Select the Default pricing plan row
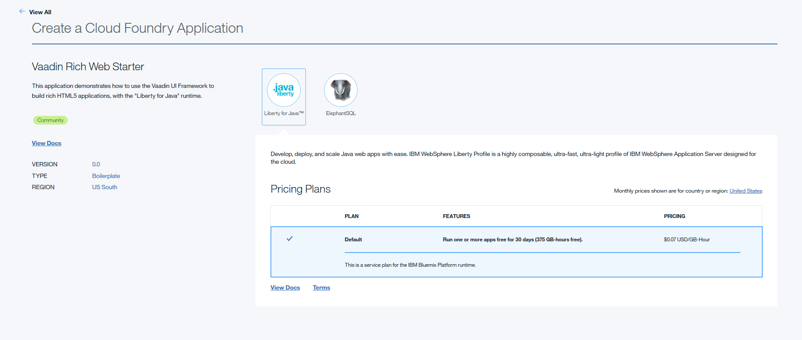This screenshot has width=802, height=340. coord(516,252)
